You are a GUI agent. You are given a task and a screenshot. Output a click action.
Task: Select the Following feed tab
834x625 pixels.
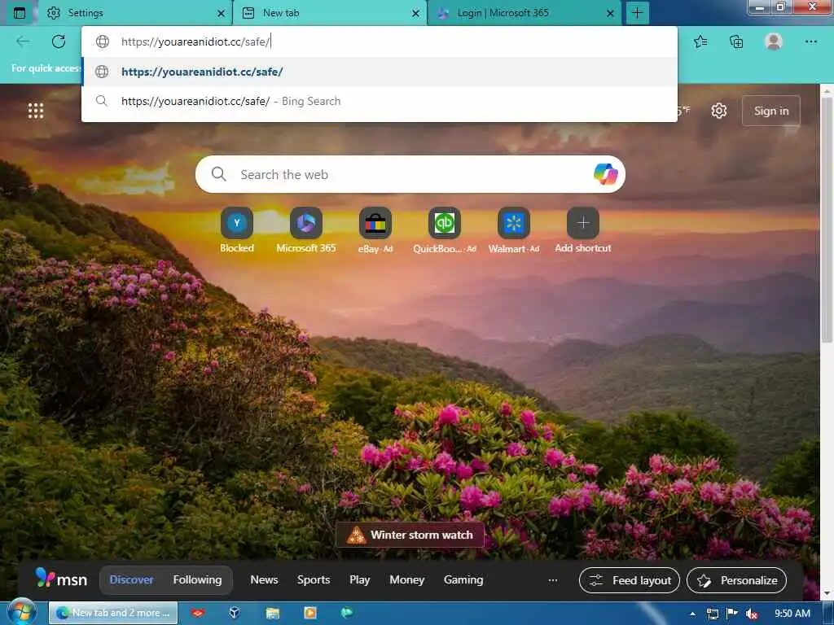click(197, 579)
